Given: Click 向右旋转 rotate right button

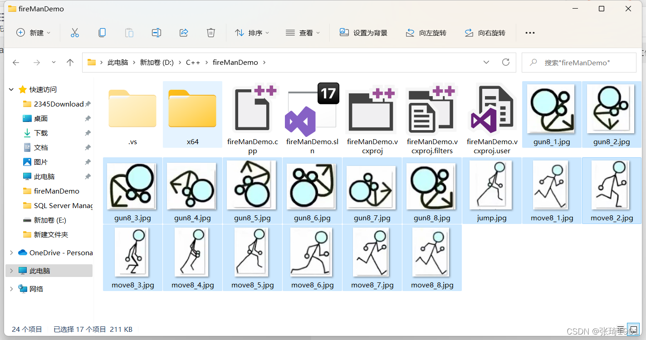Looking at the screenshot, I should tap(485, 33).
